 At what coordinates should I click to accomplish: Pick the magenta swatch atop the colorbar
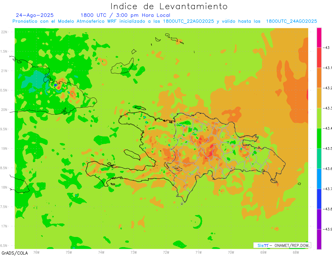pos(319,38)
